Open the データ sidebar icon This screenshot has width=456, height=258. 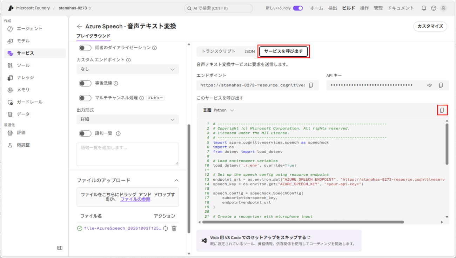pyautogui.click(x=10, y=114)
